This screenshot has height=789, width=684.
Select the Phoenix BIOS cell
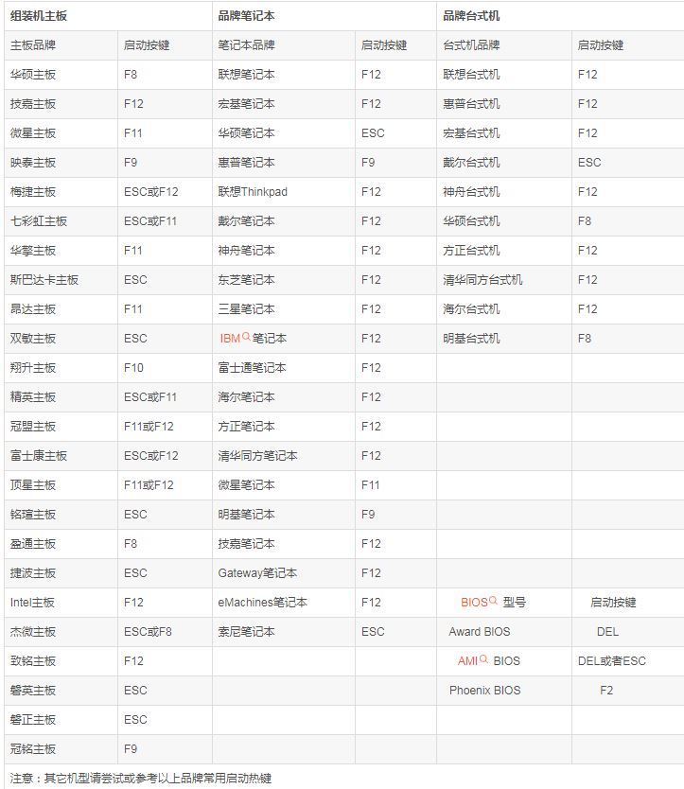[483, 691]
